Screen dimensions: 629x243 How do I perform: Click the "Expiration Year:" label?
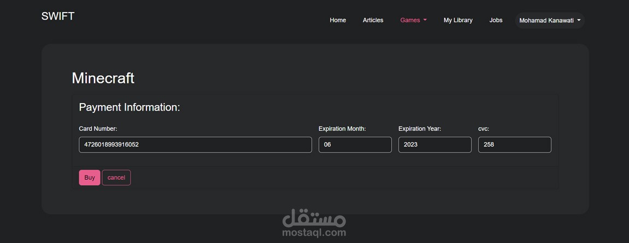tap(420, 129)
